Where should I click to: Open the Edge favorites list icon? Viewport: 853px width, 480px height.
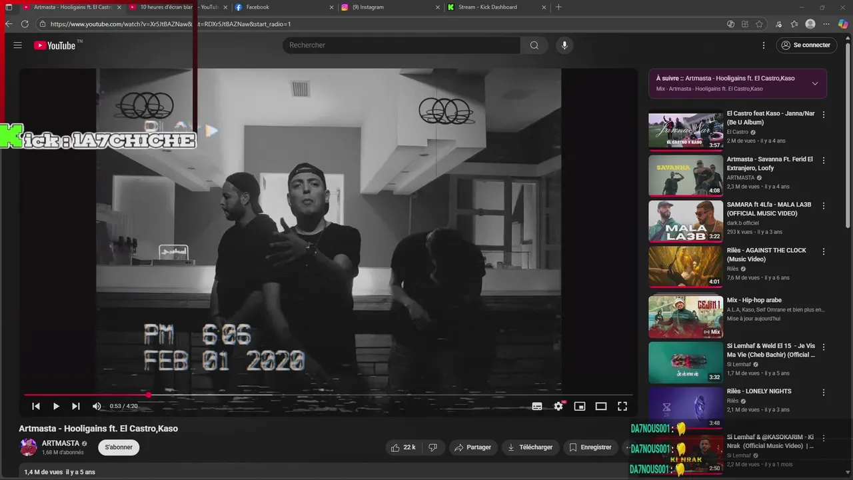[x=794, y=24]
